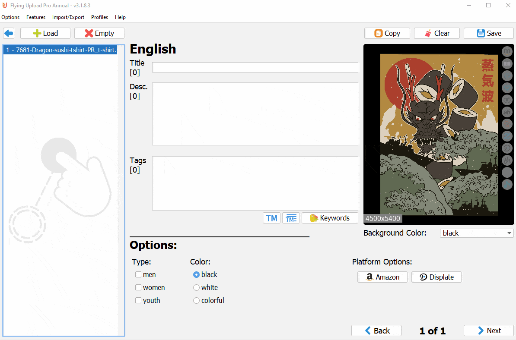The height and width of the screenshot is (340, 516).
Task: Click the 4500x5400 dimension label
Action: click(383, 218)
